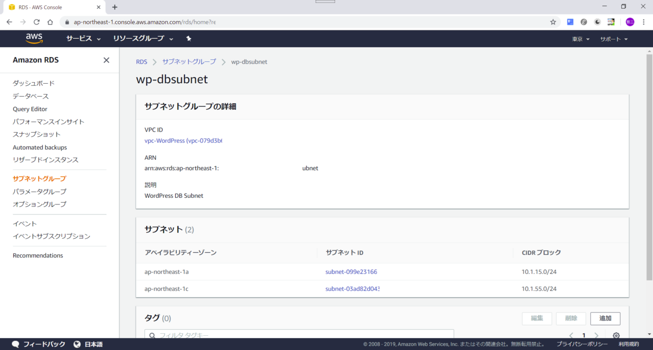Click the 10.1.55.0/24 CIDR cell
Viewport: 653px width, 350px height.
click(x=539, y=289)
